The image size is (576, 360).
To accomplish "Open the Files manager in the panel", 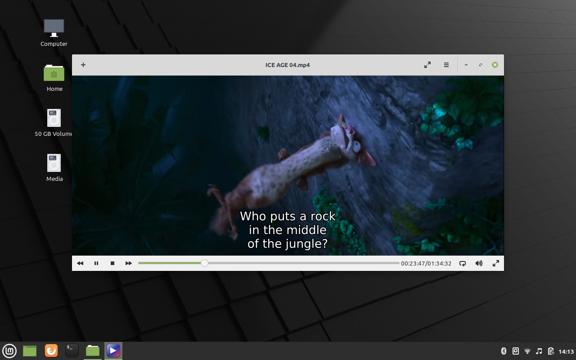I will pyautogui.click(x=93, y=351).
